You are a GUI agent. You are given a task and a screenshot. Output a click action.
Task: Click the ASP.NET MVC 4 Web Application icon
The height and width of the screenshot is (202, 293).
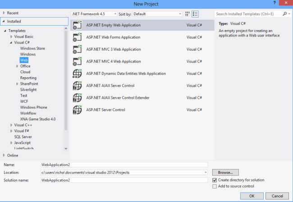click(77, 61)
